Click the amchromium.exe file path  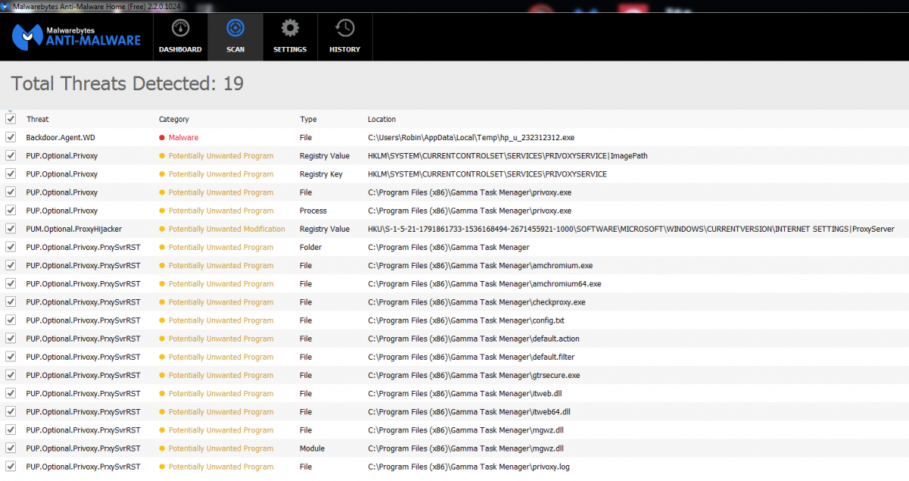coord(480,266)
